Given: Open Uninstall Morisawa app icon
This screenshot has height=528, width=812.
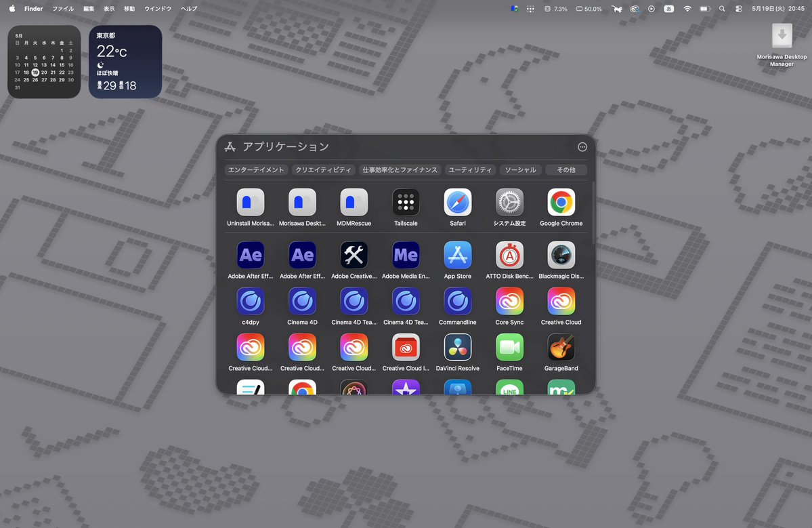Looking at the screenshot, I should point(251,203).
